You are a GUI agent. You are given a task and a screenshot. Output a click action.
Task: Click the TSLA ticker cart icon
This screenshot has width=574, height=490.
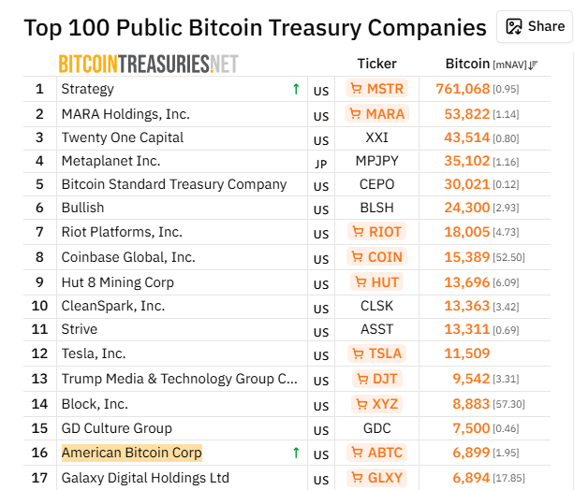(358, 353)
